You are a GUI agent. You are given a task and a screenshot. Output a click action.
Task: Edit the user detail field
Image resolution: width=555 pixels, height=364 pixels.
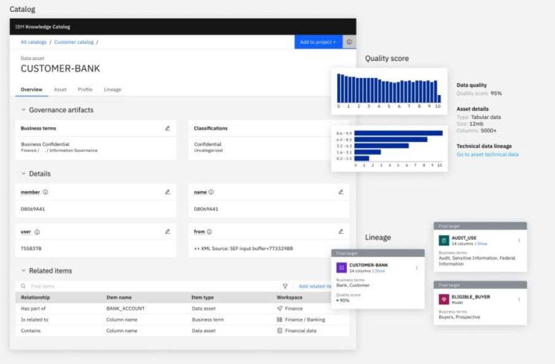(168, 232)
